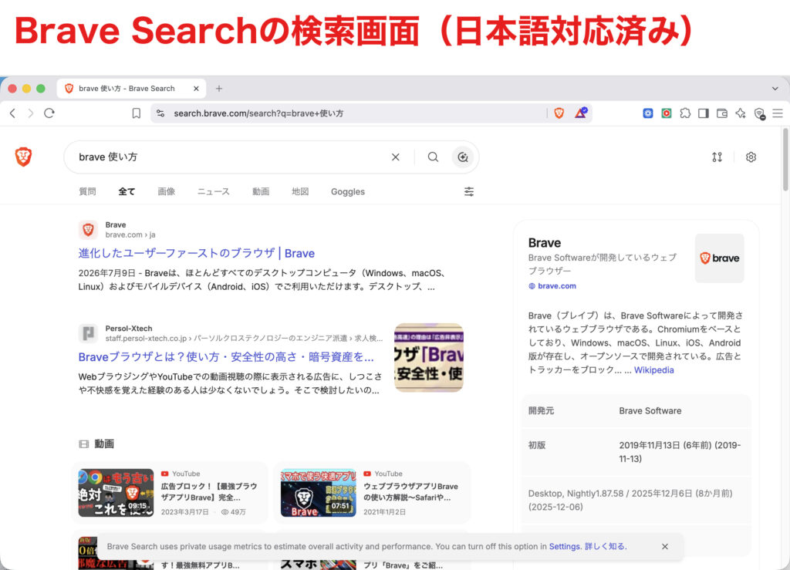Submit search with magnifying glass icon
790x570 pixels.
pyautogui.click(x=433, y=157)
